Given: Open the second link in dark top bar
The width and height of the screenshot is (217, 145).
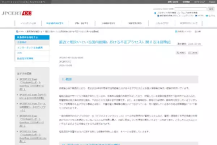Looking at the screenshot, I should coord(186,2).
